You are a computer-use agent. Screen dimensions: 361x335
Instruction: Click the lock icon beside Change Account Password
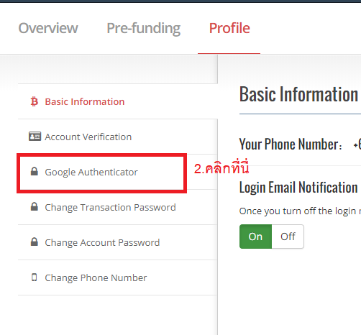(35, 242)
